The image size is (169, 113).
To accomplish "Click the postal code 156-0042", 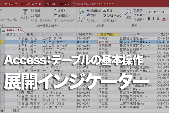I will [87, 49].
